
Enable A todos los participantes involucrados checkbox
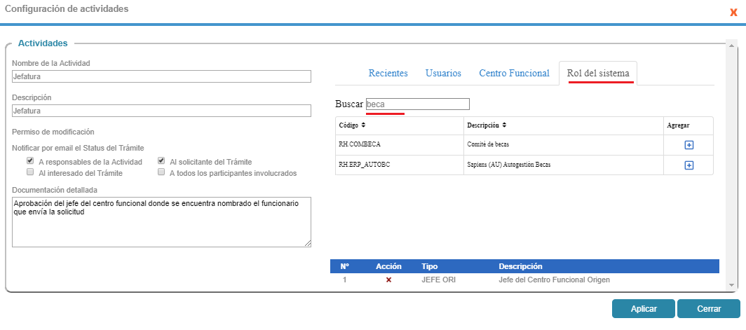pyautogui.click(x=161, y=172)
